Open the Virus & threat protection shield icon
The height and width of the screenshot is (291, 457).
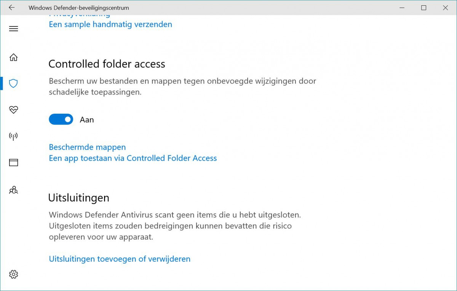(x=13, y=83)
